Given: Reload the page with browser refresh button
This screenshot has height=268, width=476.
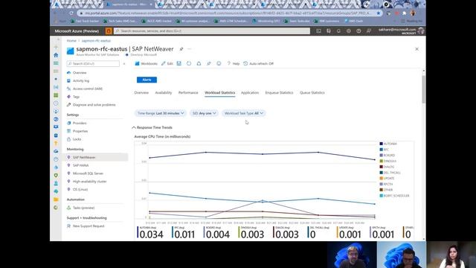Looking at the screenshot, I should coord(71,13).
